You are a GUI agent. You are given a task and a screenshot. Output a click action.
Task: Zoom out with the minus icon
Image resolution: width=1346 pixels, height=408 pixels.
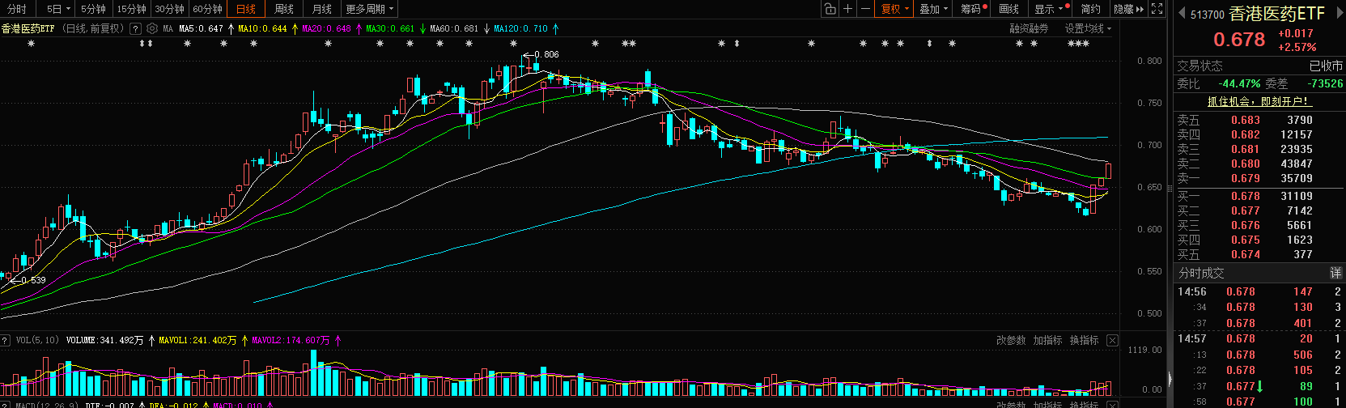(x=865, y=9)
